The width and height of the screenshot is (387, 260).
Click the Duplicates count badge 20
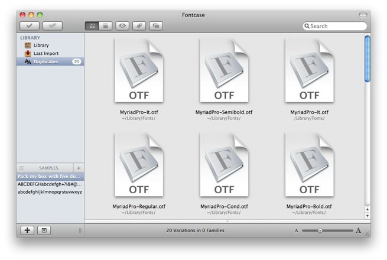click(76, 61)
